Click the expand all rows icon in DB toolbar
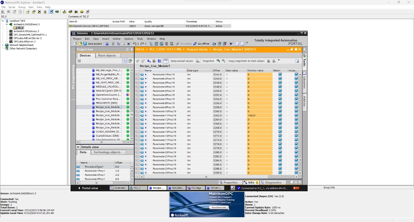The image size is (414, 222). coord(159,61)
